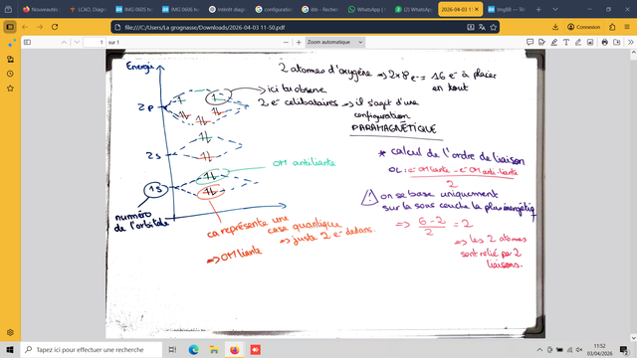Open Firefox application hamburger menu

[x=627, y=27]
